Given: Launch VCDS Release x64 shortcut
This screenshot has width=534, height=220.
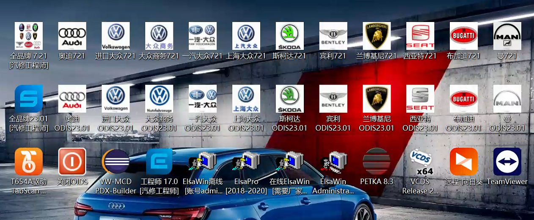Looking at the screenshot, I should tap(420, 162).
